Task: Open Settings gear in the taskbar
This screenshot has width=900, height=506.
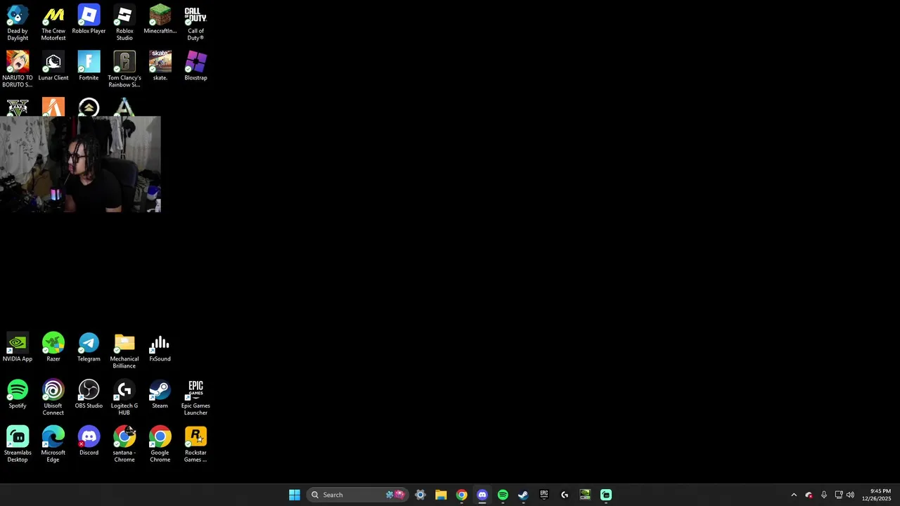Action: (420, 495)
